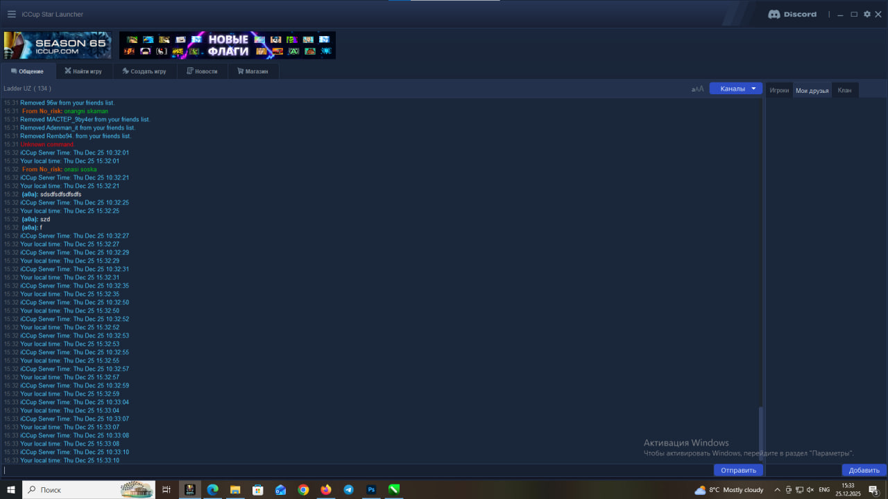888x499 pixels.
Task: Click 'Your local time: Thu Dec 25 15:33:10' line
Action: (x=69, y=460)
